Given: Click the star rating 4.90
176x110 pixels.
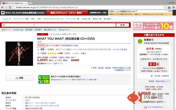Looking at the screenshot, I should point(55,53).
